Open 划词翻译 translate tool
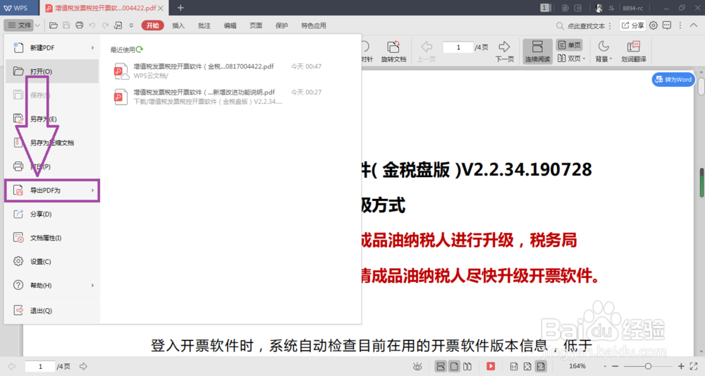The image size is (705, 376). 634,51
